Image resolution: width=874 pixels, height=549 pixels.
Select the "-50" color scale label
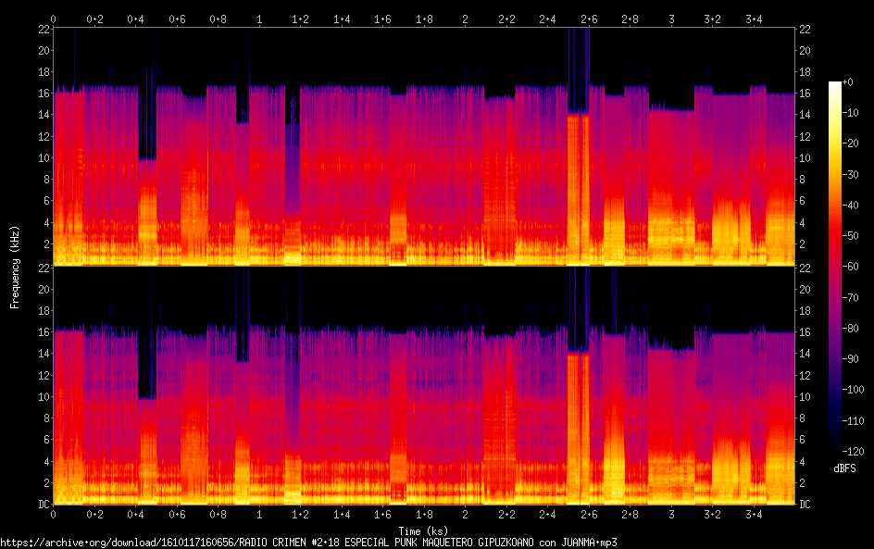click(x=851, y=236)
